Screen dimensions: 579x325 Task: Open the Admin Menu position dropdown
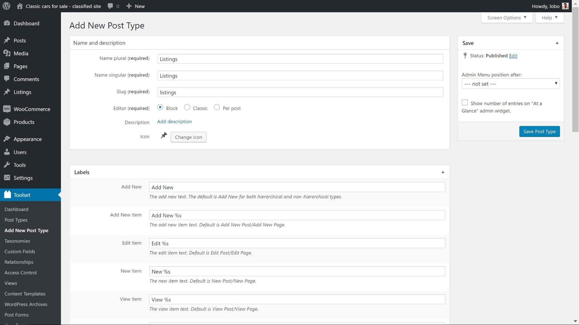pyautogui.click(x=510, y=83)
